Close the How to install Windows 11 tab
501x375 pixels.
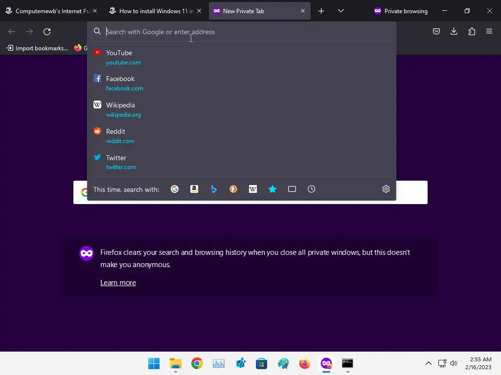[x=199, y=11]
